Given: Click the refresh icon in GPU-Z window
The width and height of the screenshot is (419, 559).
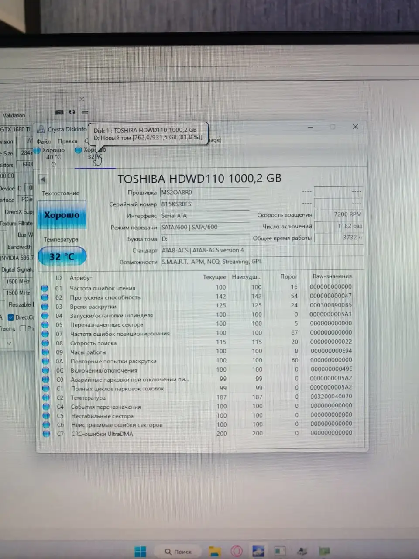Looking at the screenshot, I should coord(72,112).
